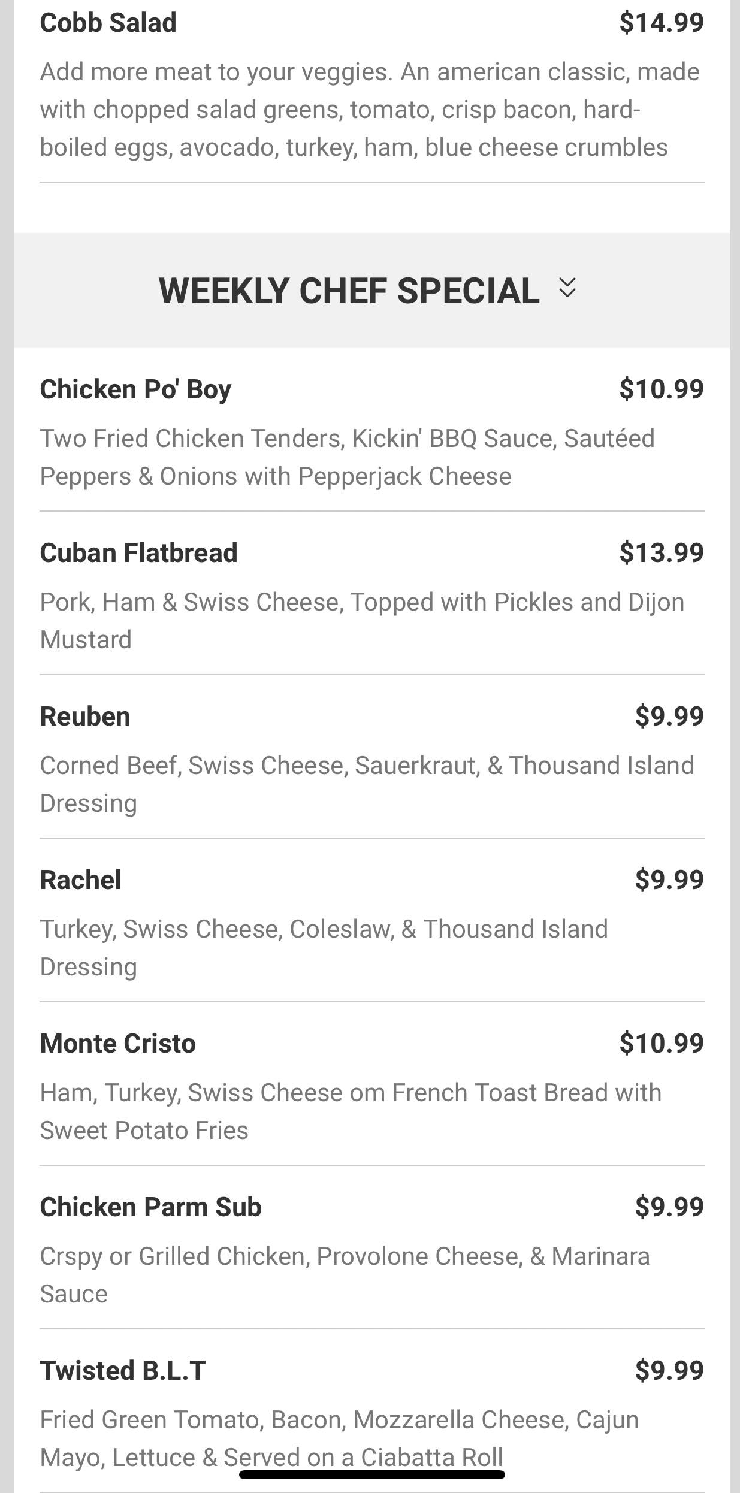The image size is (740, 1493).
Task: Open the Cobb Salad item
Action: click(108, 23)
